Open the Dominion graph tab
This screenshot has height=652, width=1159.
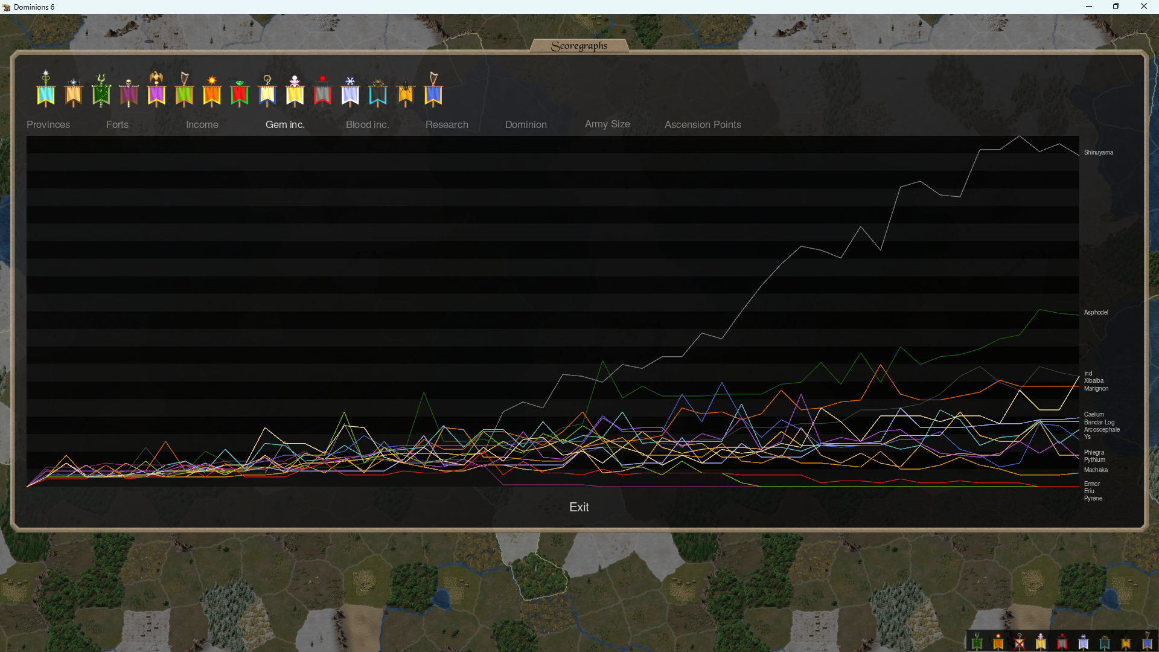click(x=526, y=124)
